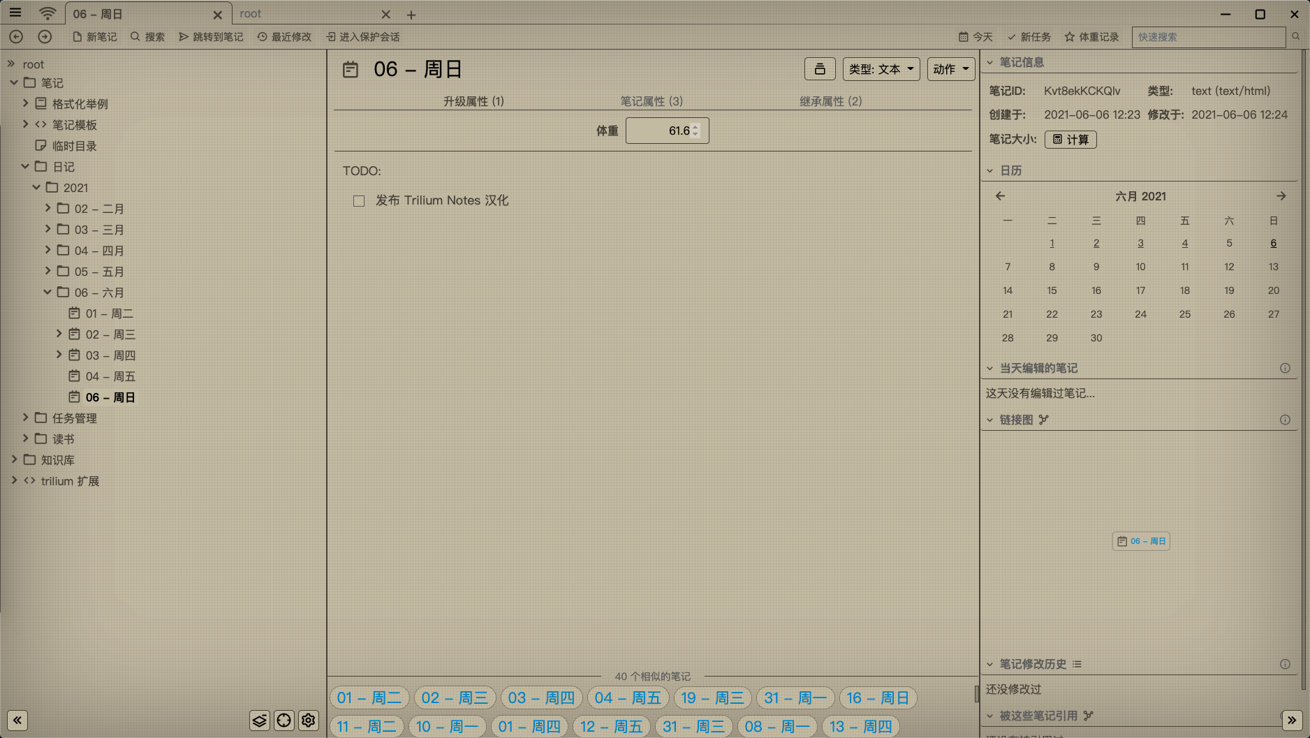Click 计算 note size button

tap(1070, 140)
